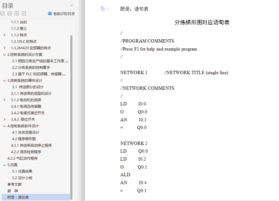Screen dimensions: 279x201
Task: Select 3.4.1 电涡流传感器 entry
Action: point(26,107)
